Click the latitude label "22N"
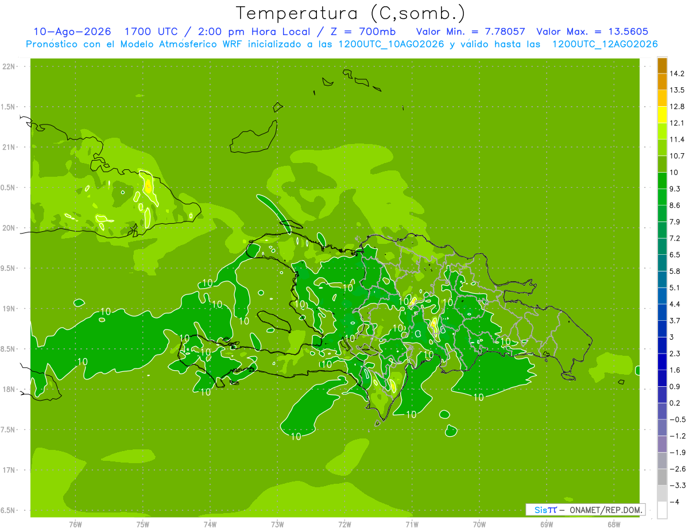689x532 pixels. tap(9, 67)
